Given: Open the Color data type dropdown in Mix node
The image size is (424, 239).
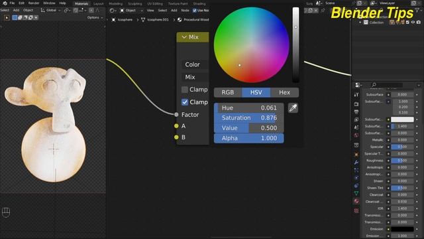Looking at the screenshot, I should [x=195, y=64].
